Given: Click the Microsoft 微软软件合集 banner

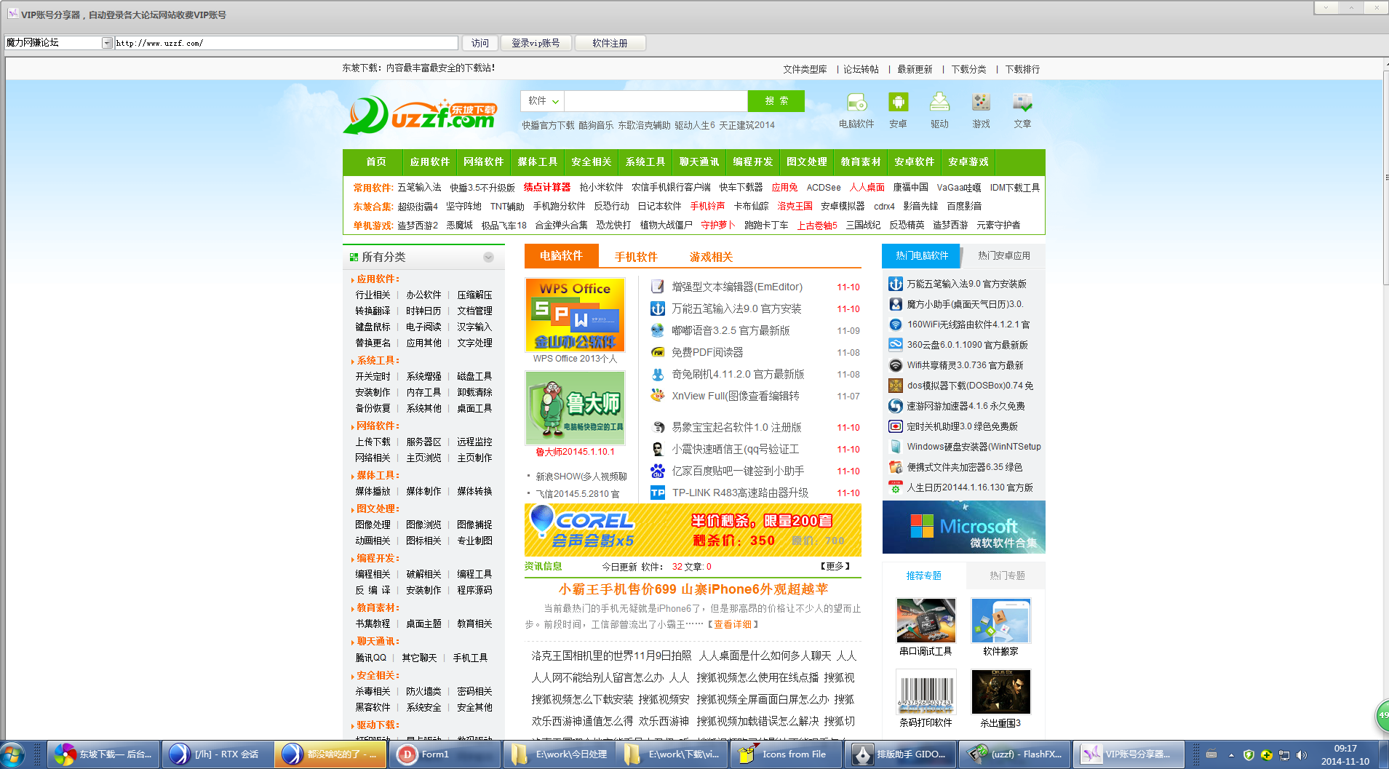Looking at the screenshot, I should click(963, 527).
